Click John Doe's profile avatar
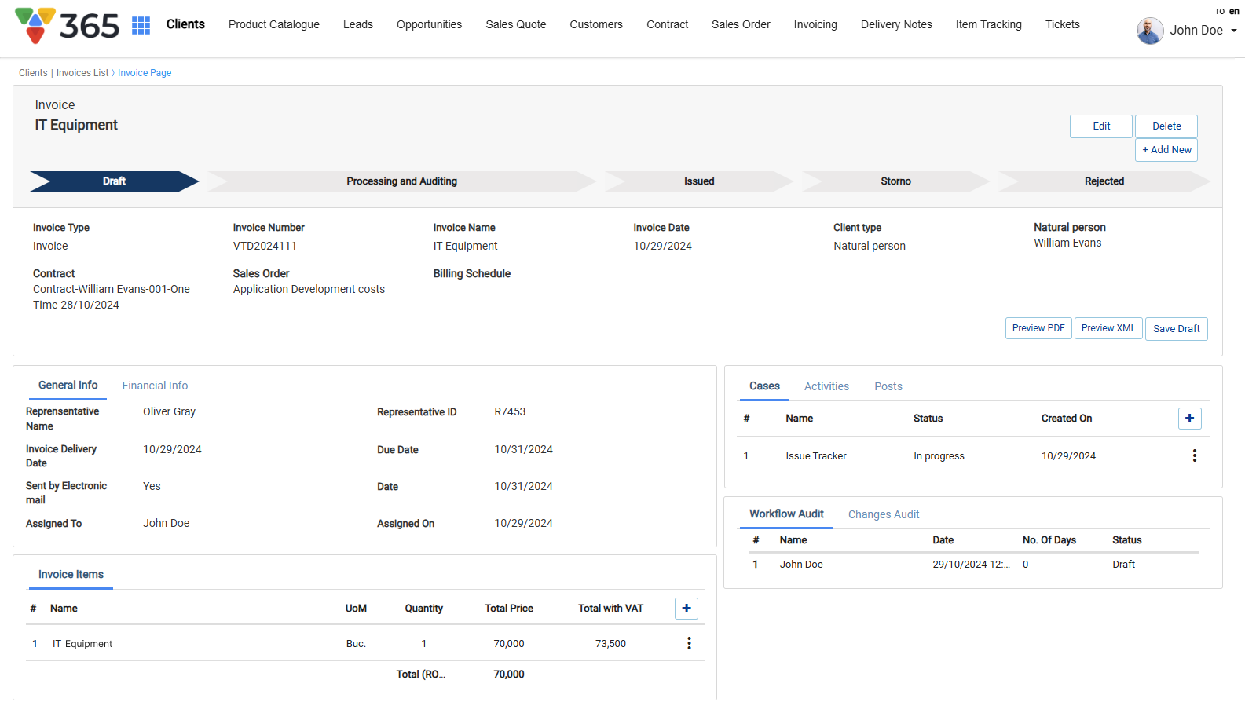The image size is (1245, 713). pyautogui.click(x=1150, y=31)
